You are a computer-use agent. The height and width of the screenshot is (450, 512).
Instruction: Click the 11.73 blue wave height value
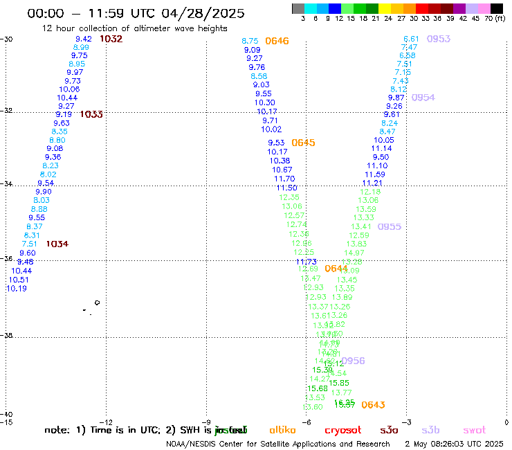pos(307,262)
